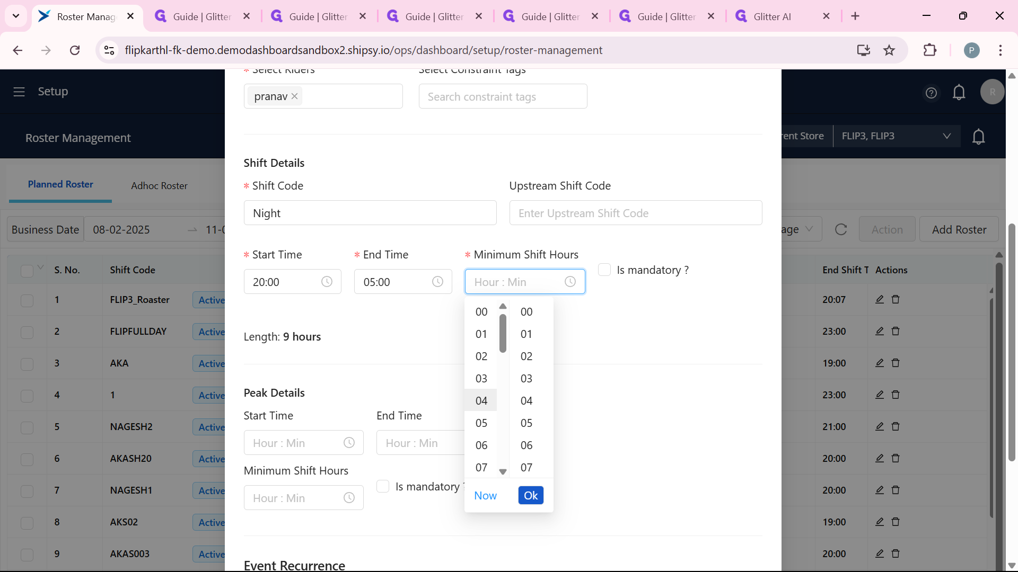
Task: Check the AKA row checkbox
Action: click(x=27, y=364)
